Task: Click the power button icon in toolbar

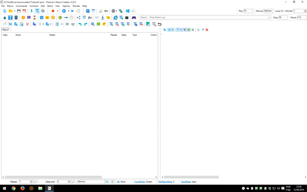Action: pyautogui.click(x=113, y=11)
